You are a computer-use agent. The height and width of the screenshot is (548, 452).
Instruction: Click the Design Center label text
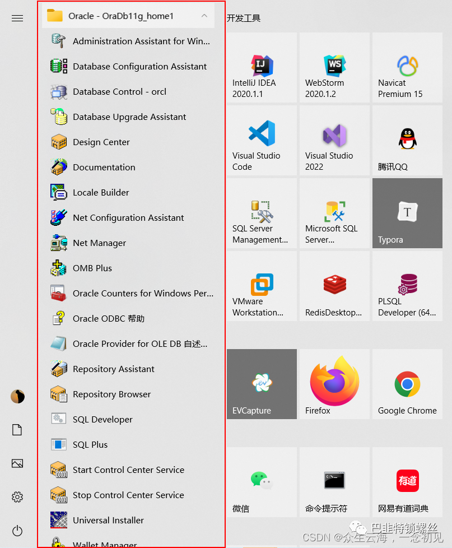pyautogui.click(x=101, y=142)
